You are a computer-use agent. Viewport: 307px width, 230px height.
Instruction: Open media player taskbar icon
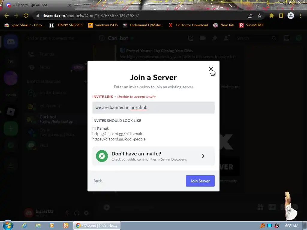tap(52, 226)
